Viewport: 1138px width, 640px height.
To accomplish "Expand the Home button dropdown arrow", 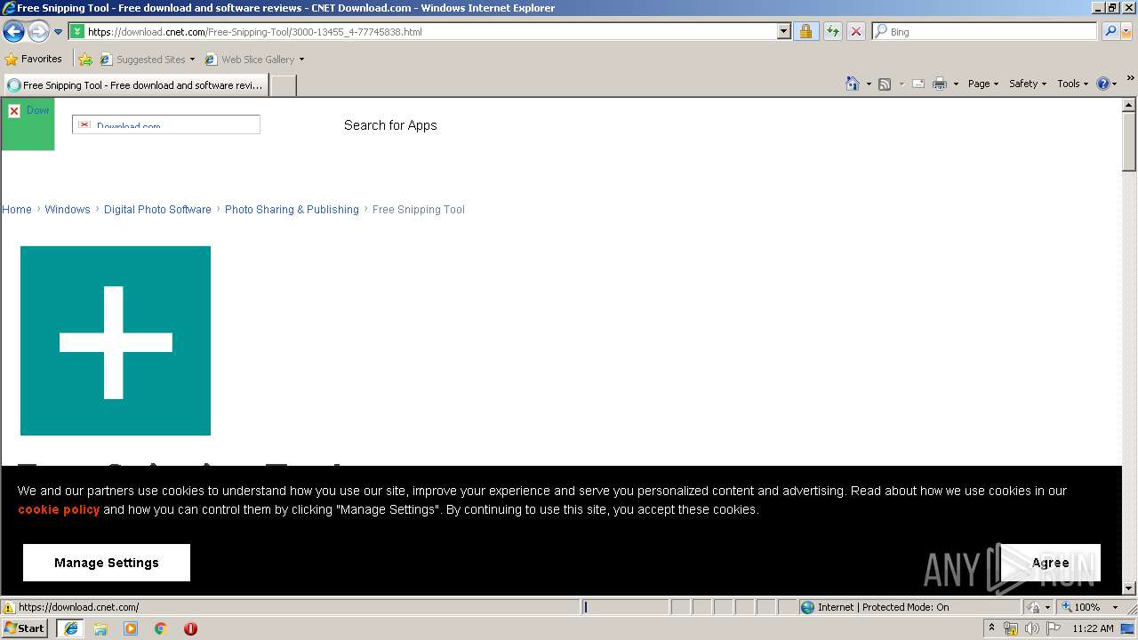I will click(868, 84).
